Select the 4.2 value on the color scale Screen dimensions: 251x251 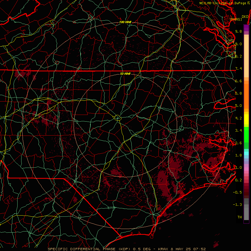tap(238, 118)
